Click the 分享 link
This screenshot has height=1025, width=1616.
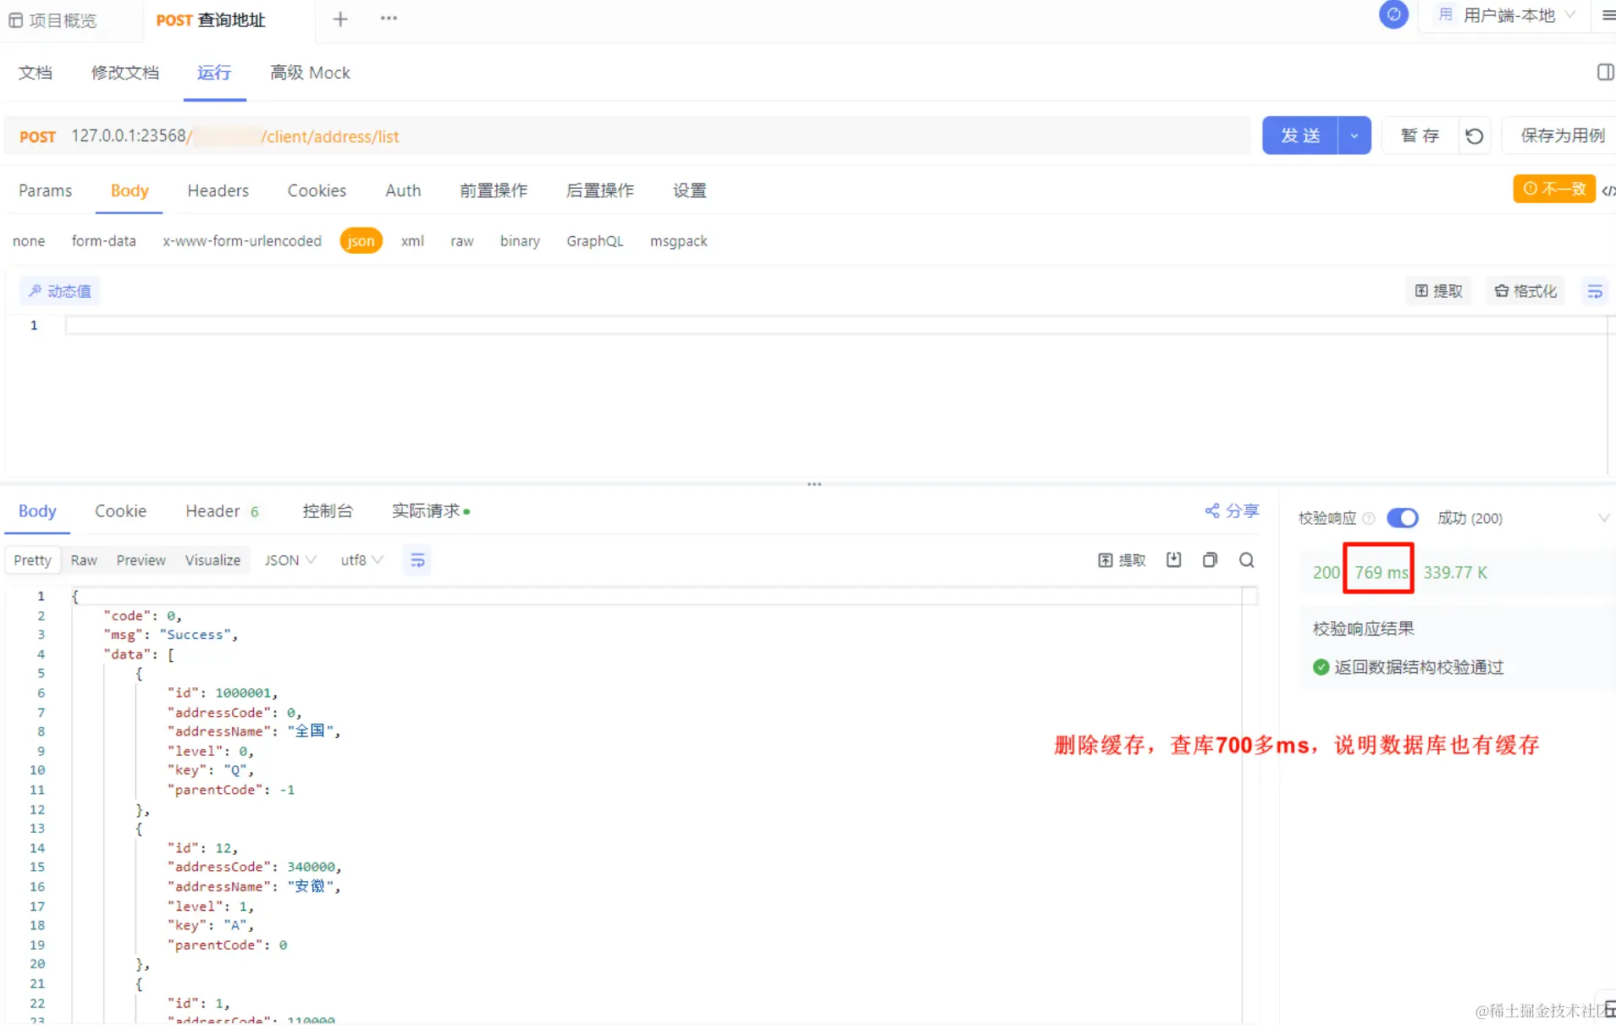coord(1232,511)
